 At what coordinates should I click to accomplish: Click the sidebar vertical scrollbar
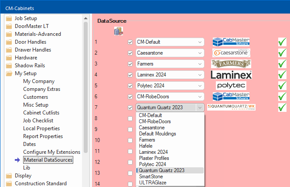point(86,87)
